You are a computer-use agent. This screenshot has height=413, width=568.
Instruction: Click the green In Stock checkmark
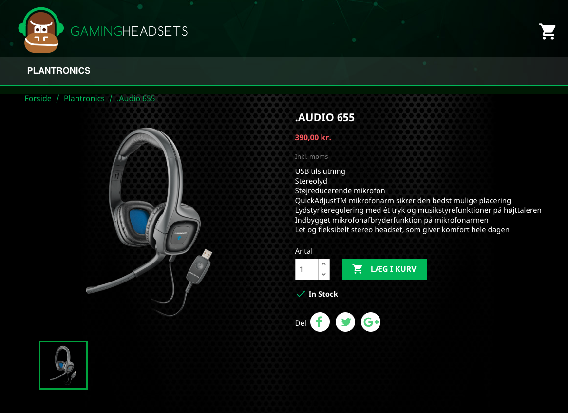pos(301,294)
